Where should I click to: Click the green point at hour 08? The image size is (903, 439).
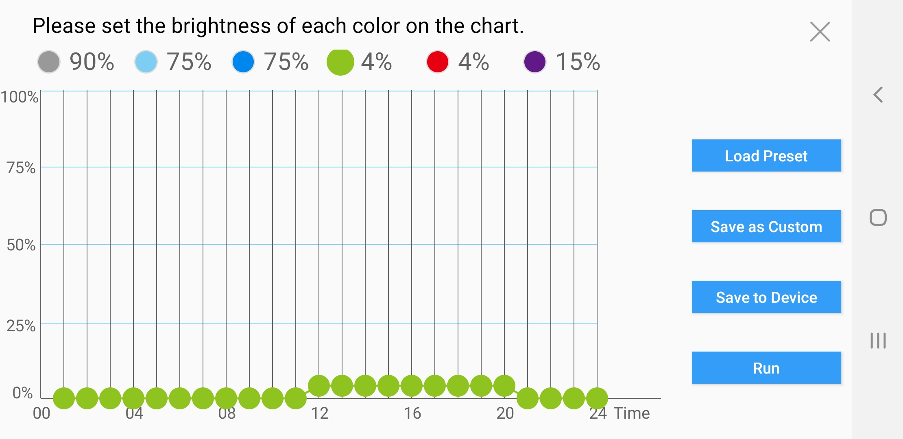[226, 398]
